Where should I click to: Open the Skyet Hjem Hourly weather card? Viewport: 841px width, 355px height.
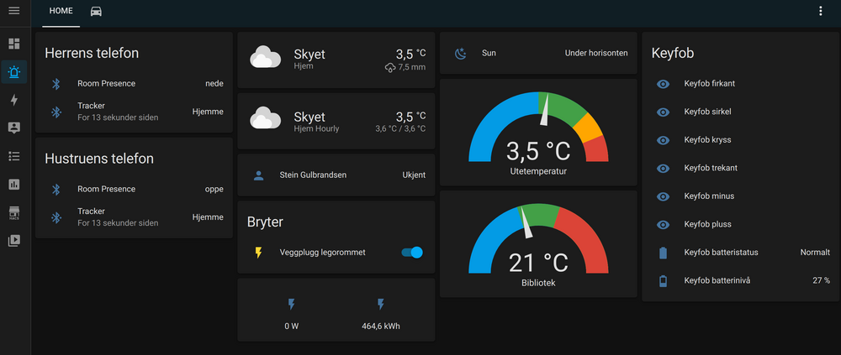[336, 121]
